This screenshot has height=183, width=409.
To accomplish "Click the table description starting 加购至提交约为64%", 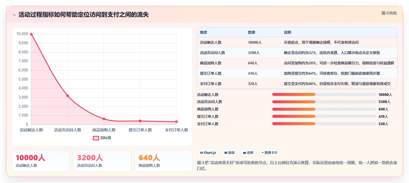I will [332, 73].
